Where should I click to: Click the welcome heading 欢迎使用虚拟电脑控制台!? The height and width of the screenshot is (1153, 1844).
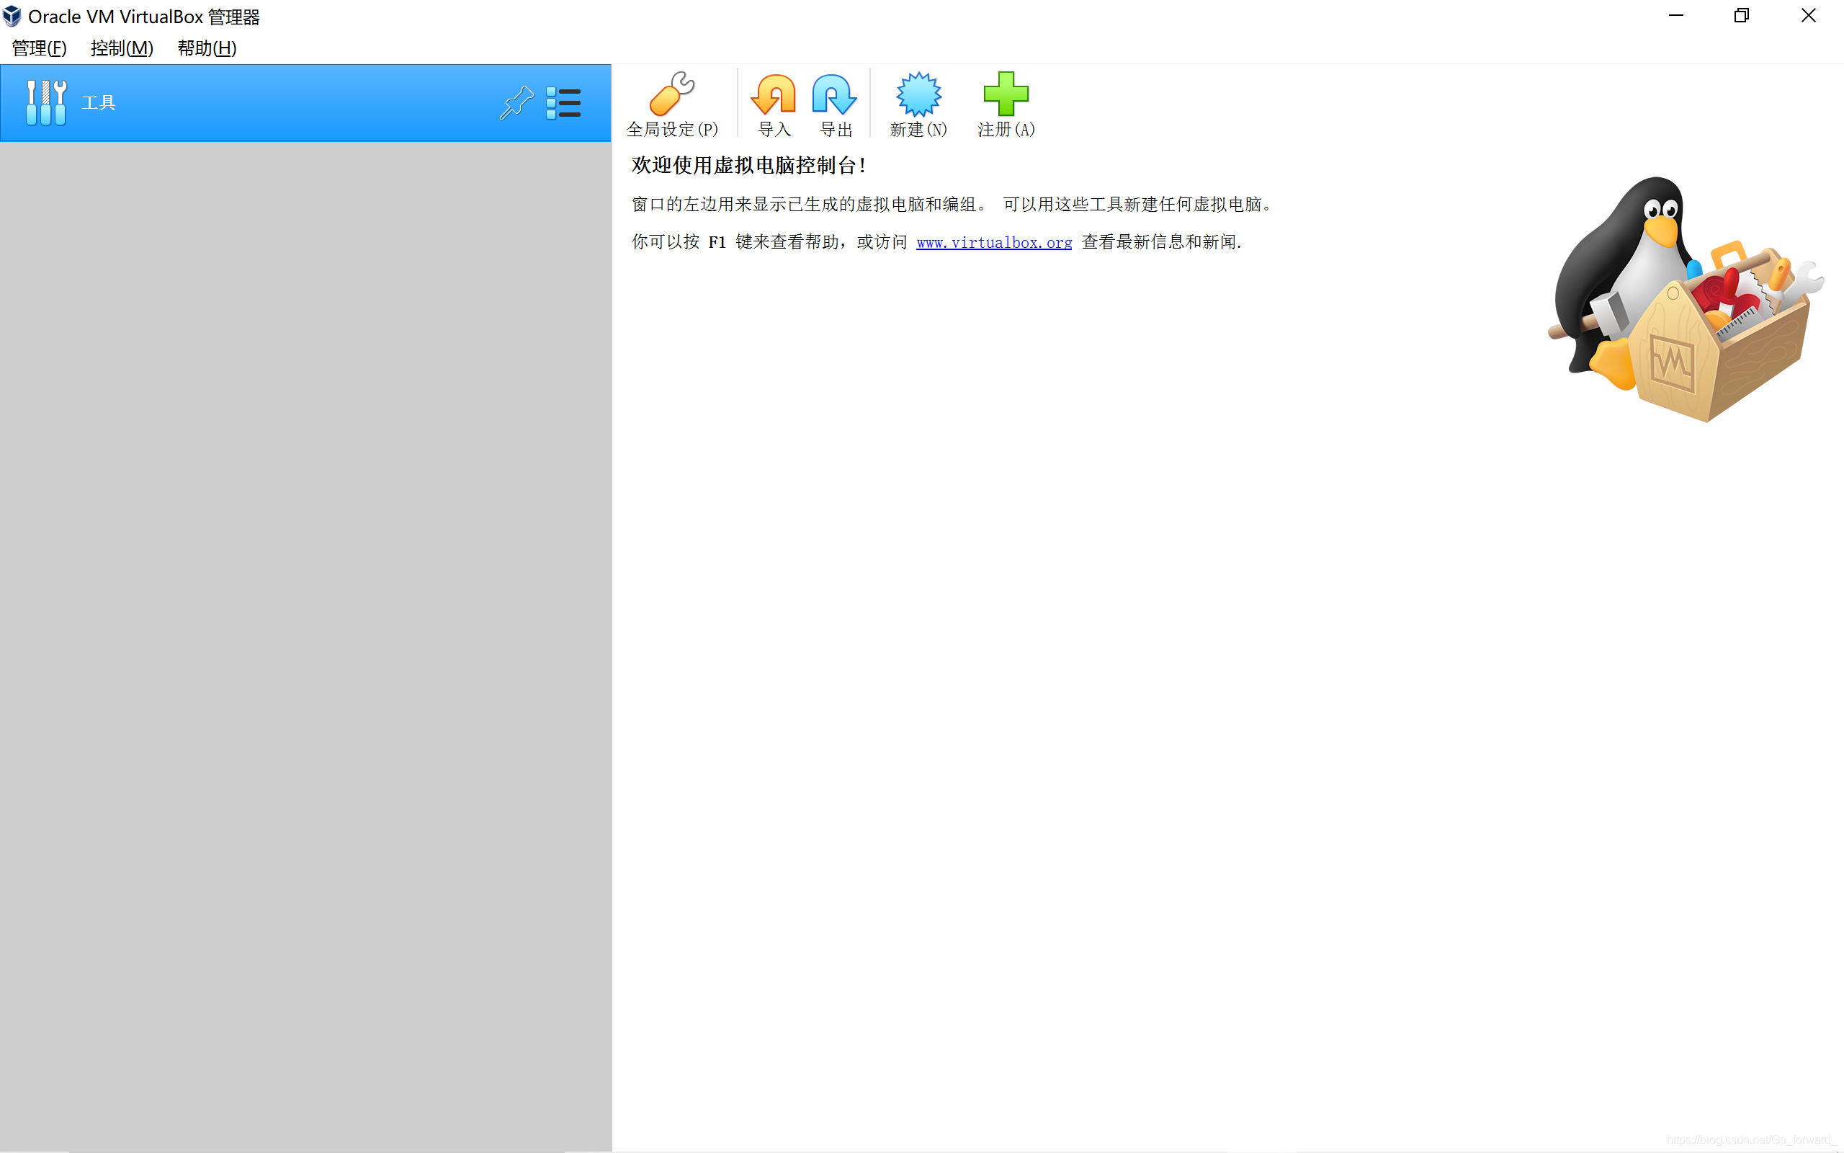pos(748,166)
